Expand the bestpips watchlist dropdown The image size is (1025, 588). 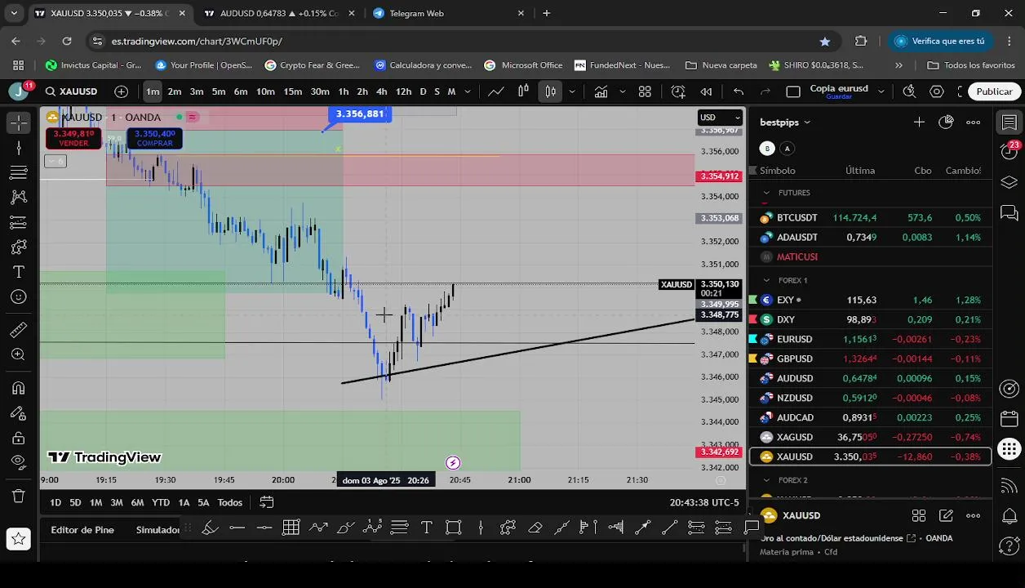[x=785, y=122]
